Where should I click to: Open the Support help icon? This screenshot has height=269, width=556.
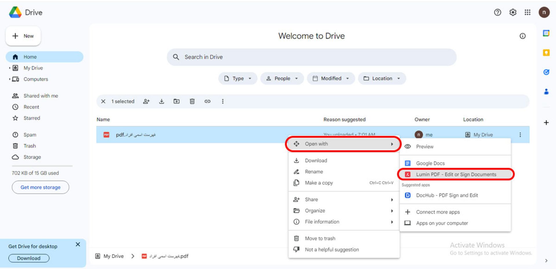point(498,12)
